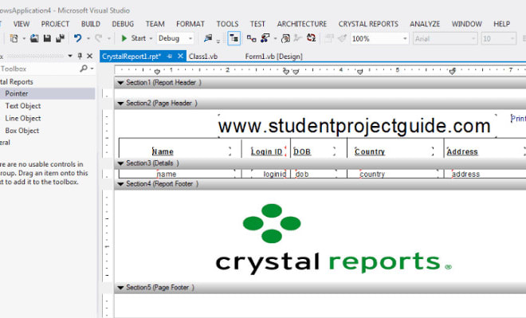Select the Pointer tool in Toolbox
This screenshot has width=526, height=318.
click(x=47, y=93)
